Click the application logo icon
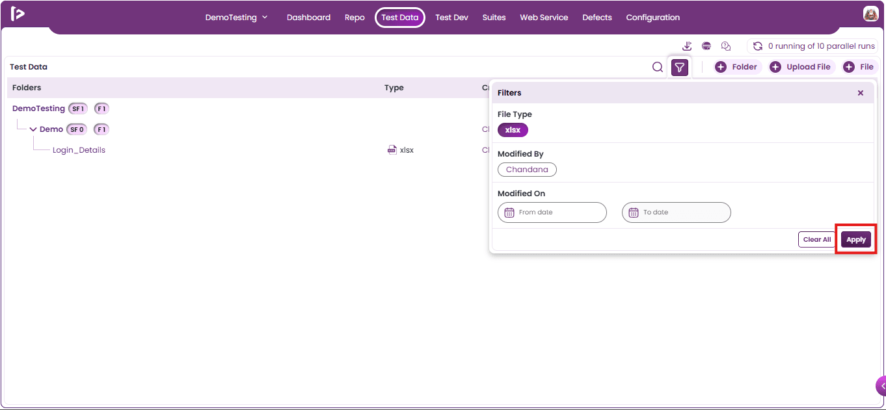The width and height of the screenshot is (886, 410). click(18, 14)
